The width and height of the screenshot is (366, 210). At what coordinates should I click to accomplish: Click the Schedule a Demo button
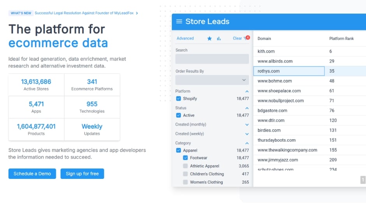32,174
